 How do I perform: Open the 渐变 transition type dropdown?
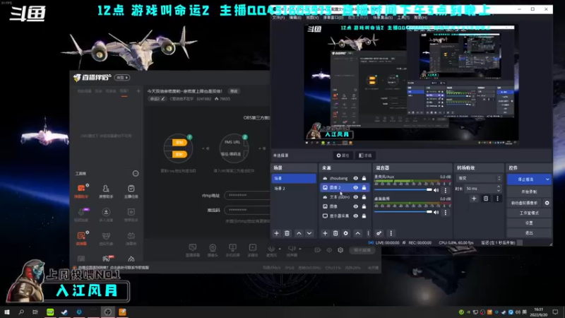[479, 178]
